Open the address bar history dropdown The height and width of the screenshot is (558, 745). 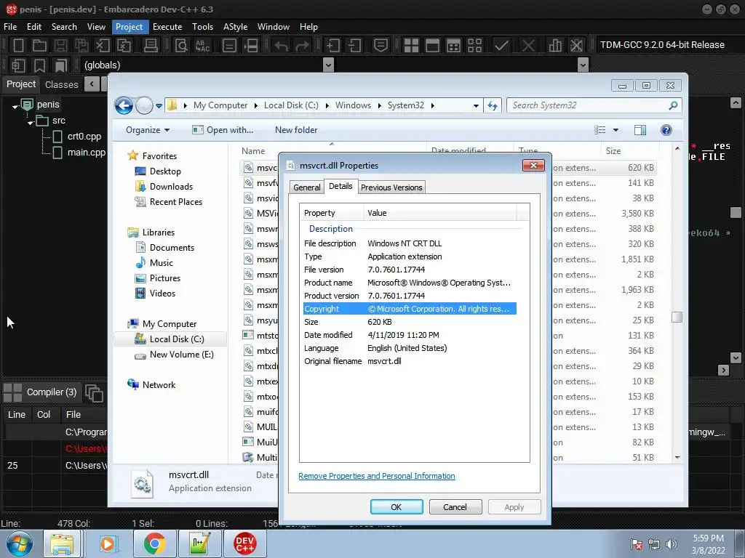tap(476, 106)
